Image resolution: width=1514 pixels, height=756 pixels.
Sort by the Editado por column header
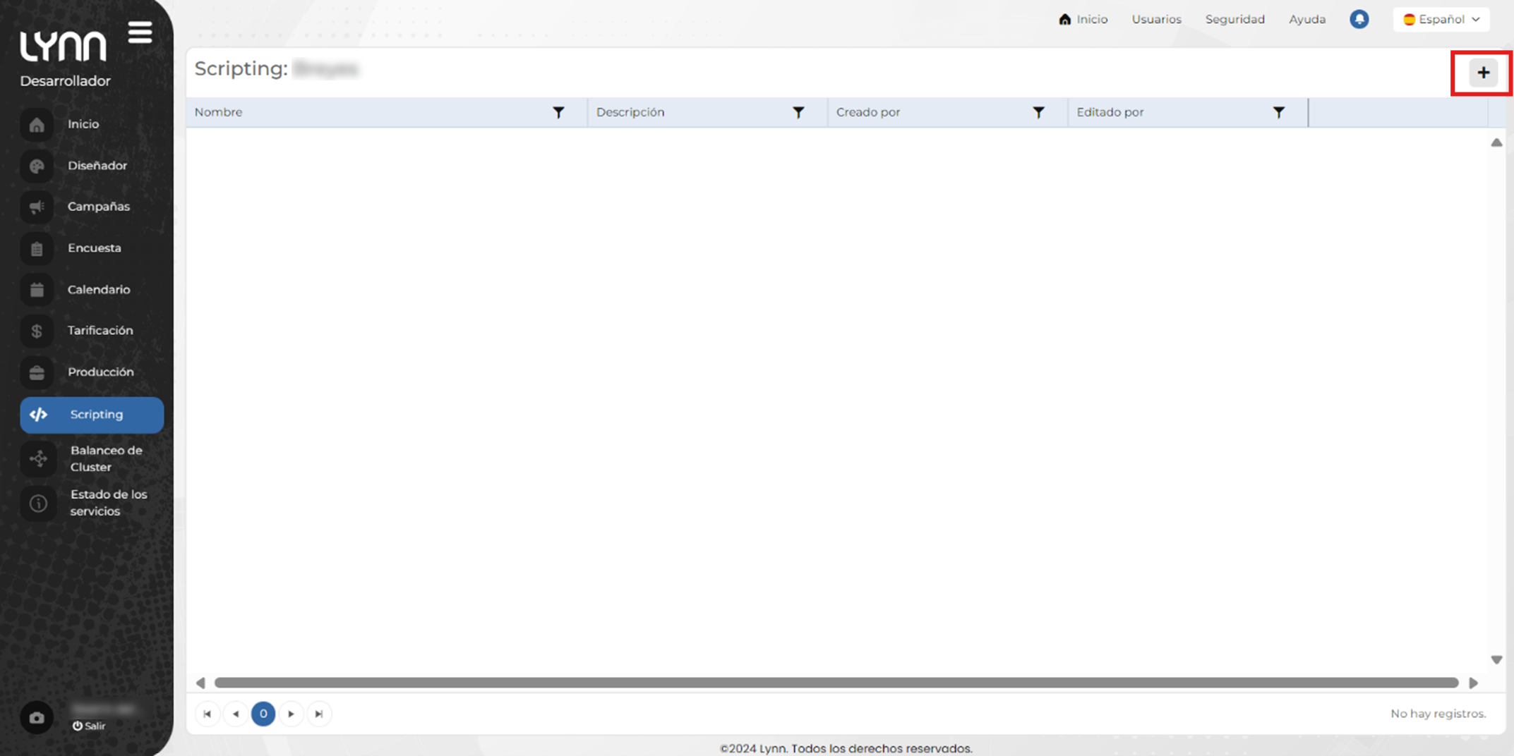tap(1110, 112)
